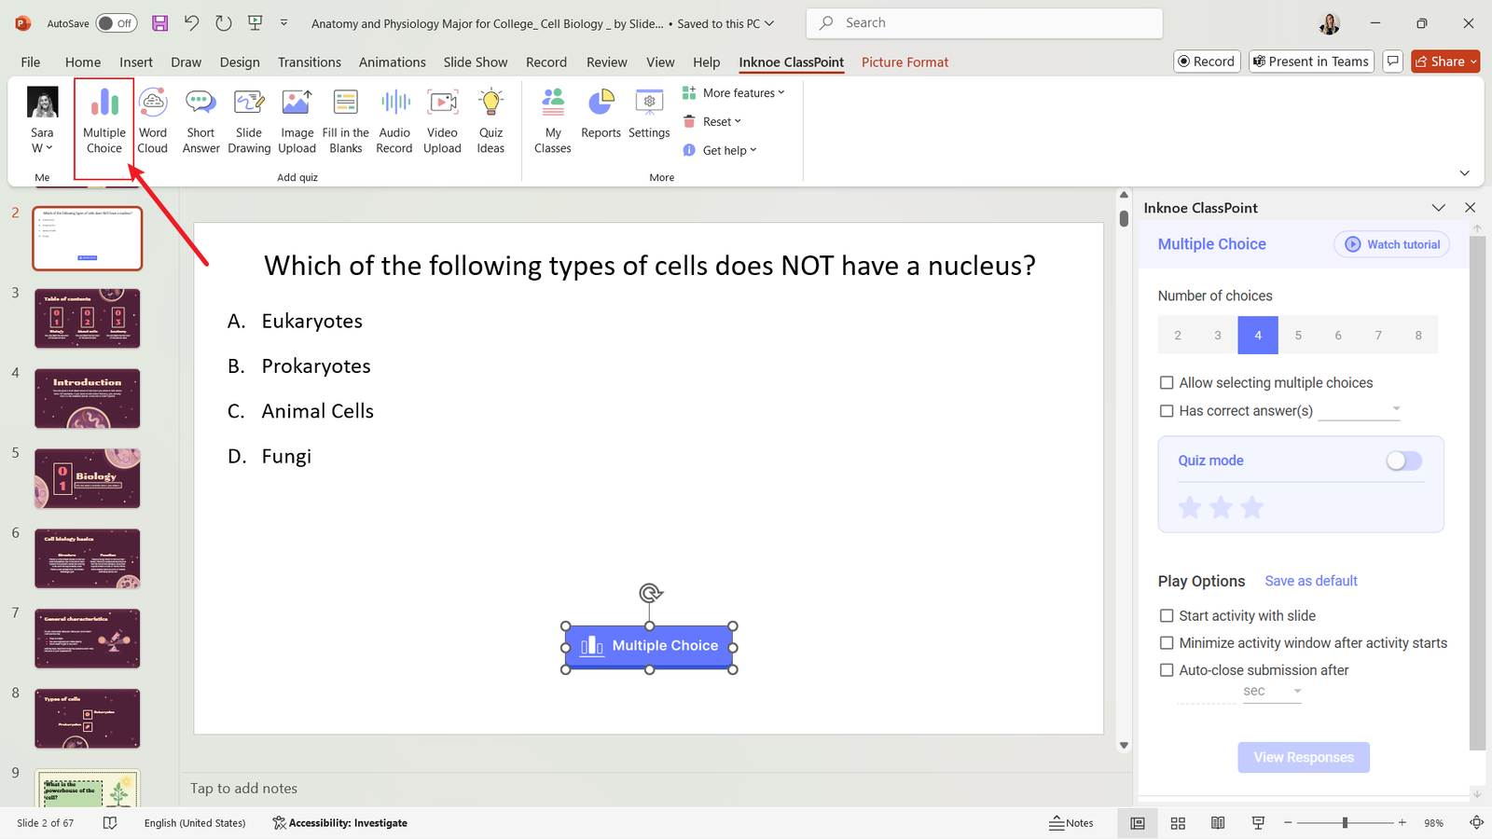Set number of choices to 6
The image size is (1492, 839).
(x=1338, y=336)
